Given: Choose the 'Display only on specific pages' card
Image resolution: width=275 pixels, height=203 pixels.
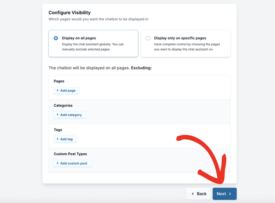Looking at the screenshot, I should click(x=185, y=43).
